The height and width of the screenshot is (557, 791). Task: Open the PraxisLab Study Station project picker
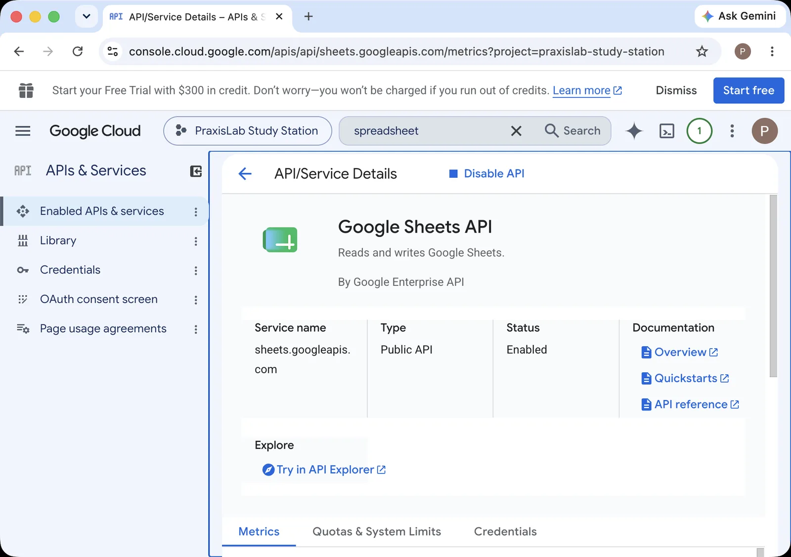248,131
